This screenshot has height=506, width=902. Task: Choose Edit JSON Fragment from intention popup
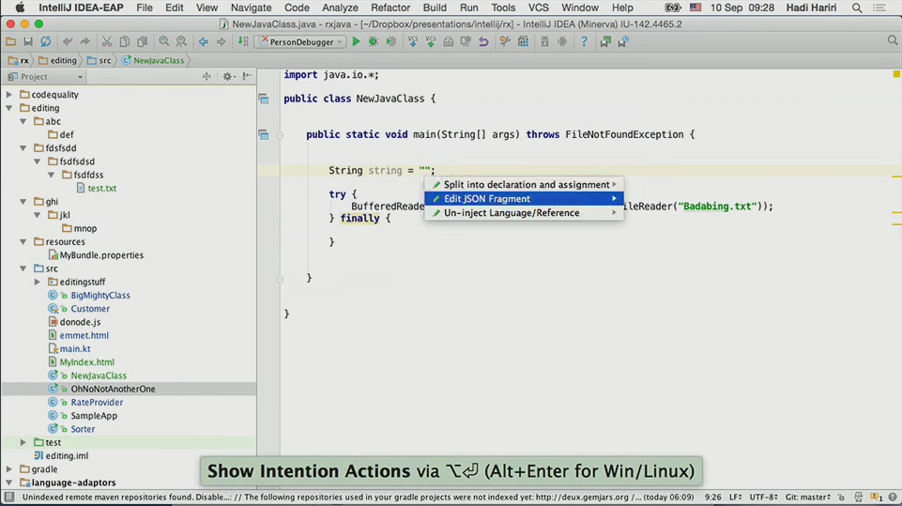point(487,199)
